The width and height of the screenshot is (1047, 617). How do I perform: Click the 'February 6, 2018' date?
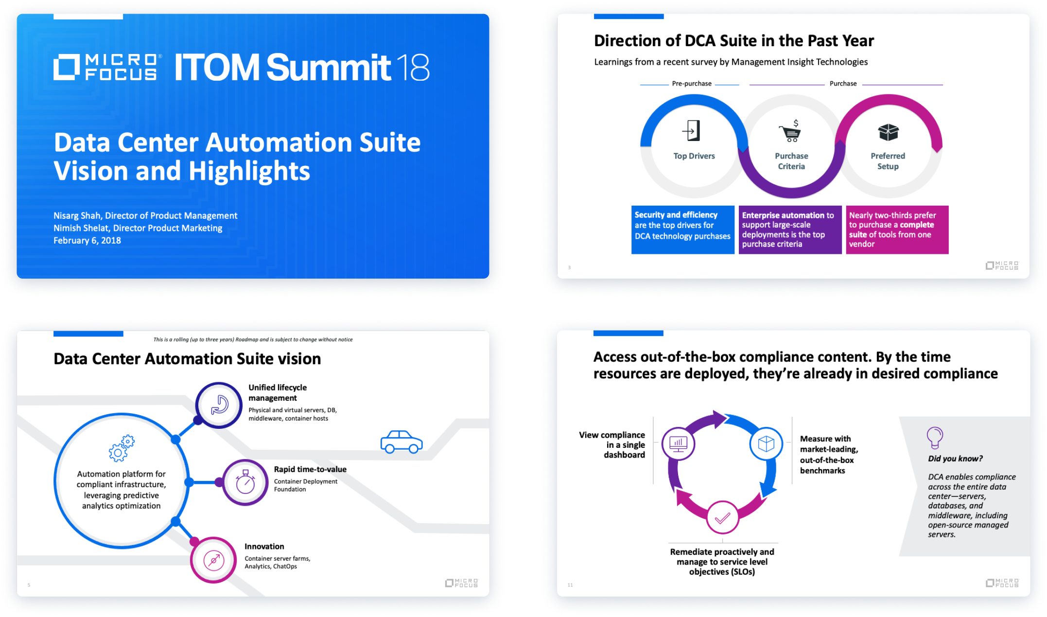point(87,240)
